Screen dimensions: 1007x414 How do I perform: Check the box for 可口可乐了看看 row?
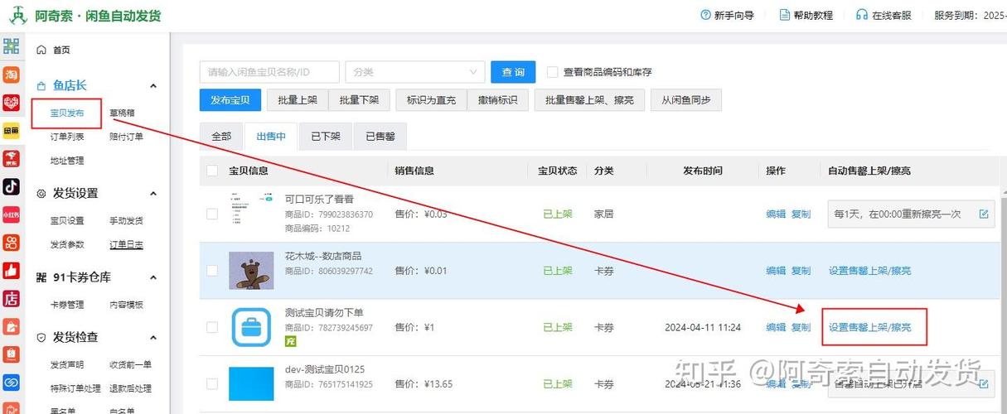[x=212, y=214]
